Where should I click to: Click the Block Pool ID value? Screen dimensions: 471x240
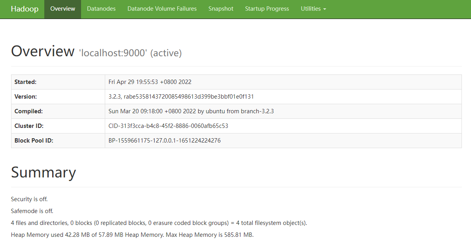165,141
